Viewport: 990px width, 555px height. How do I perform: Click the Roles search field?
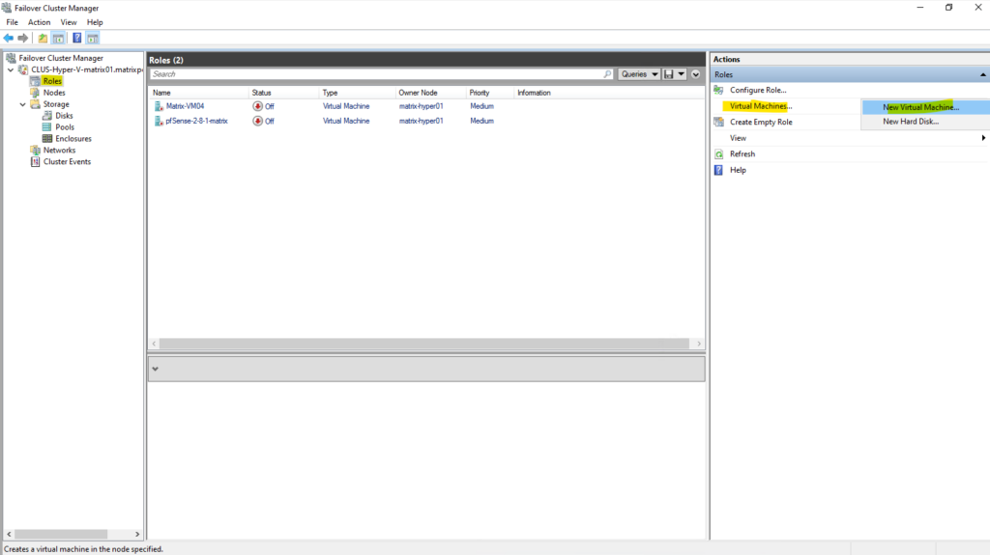(381, 74)
